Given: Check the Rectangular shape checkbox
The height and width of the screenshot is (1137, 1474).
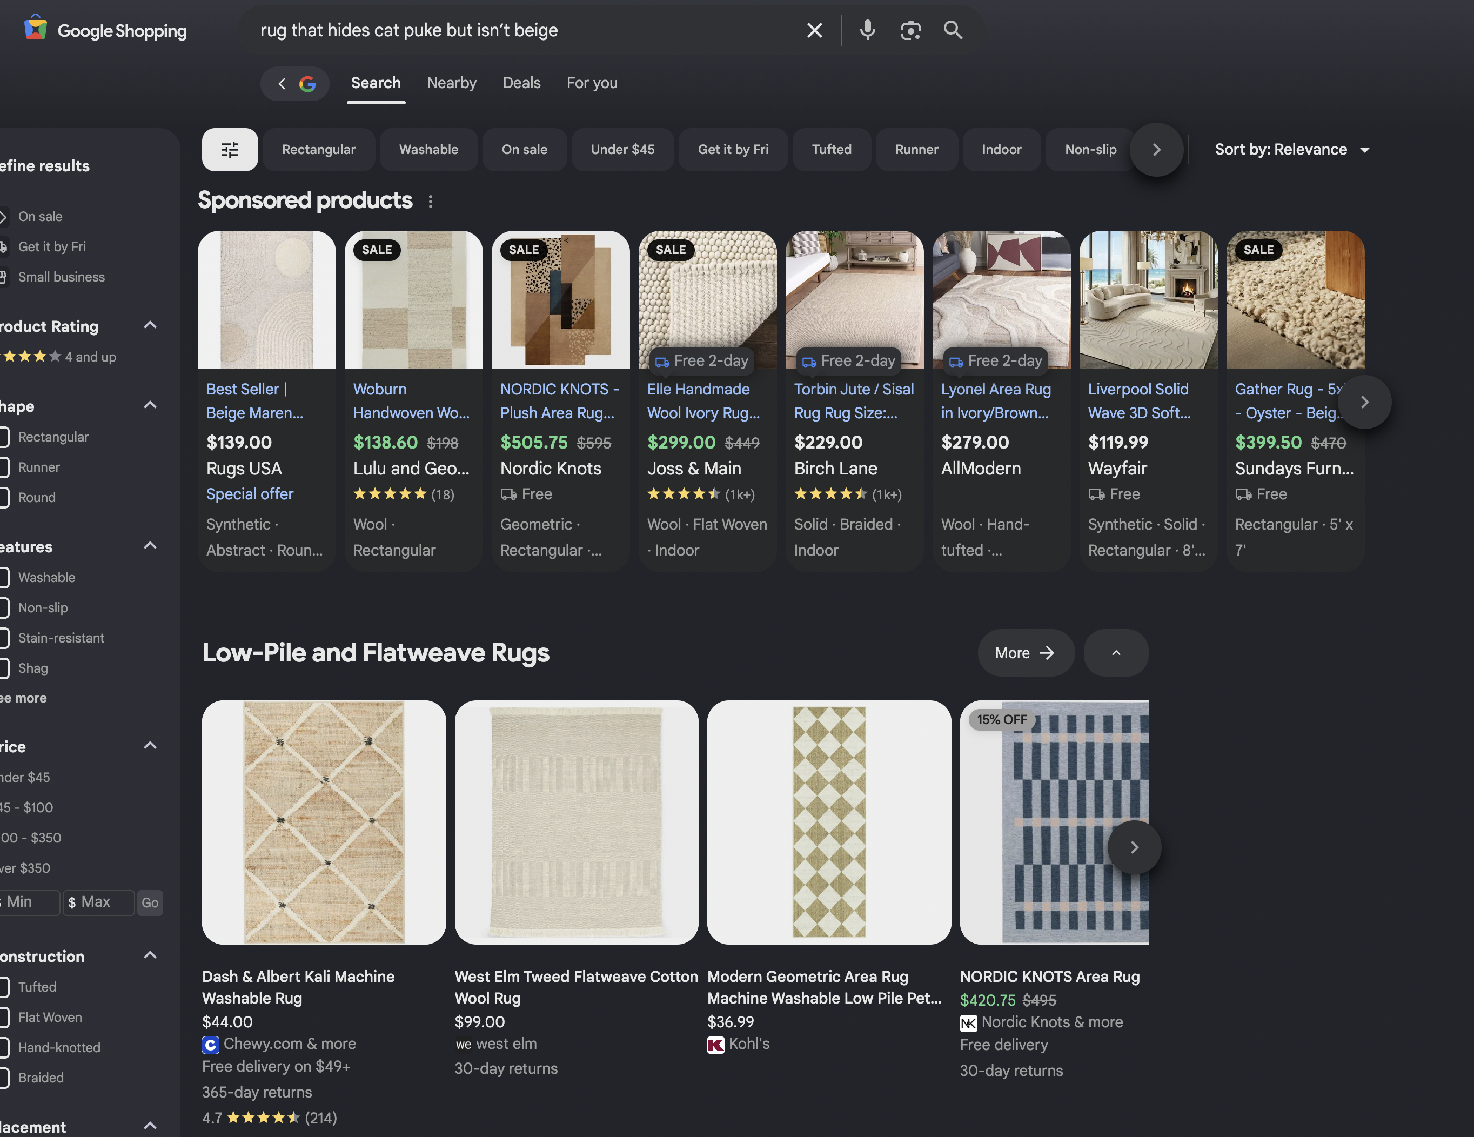Looking at the screenshot, I should pyautogui.click(x=3, y=438).
